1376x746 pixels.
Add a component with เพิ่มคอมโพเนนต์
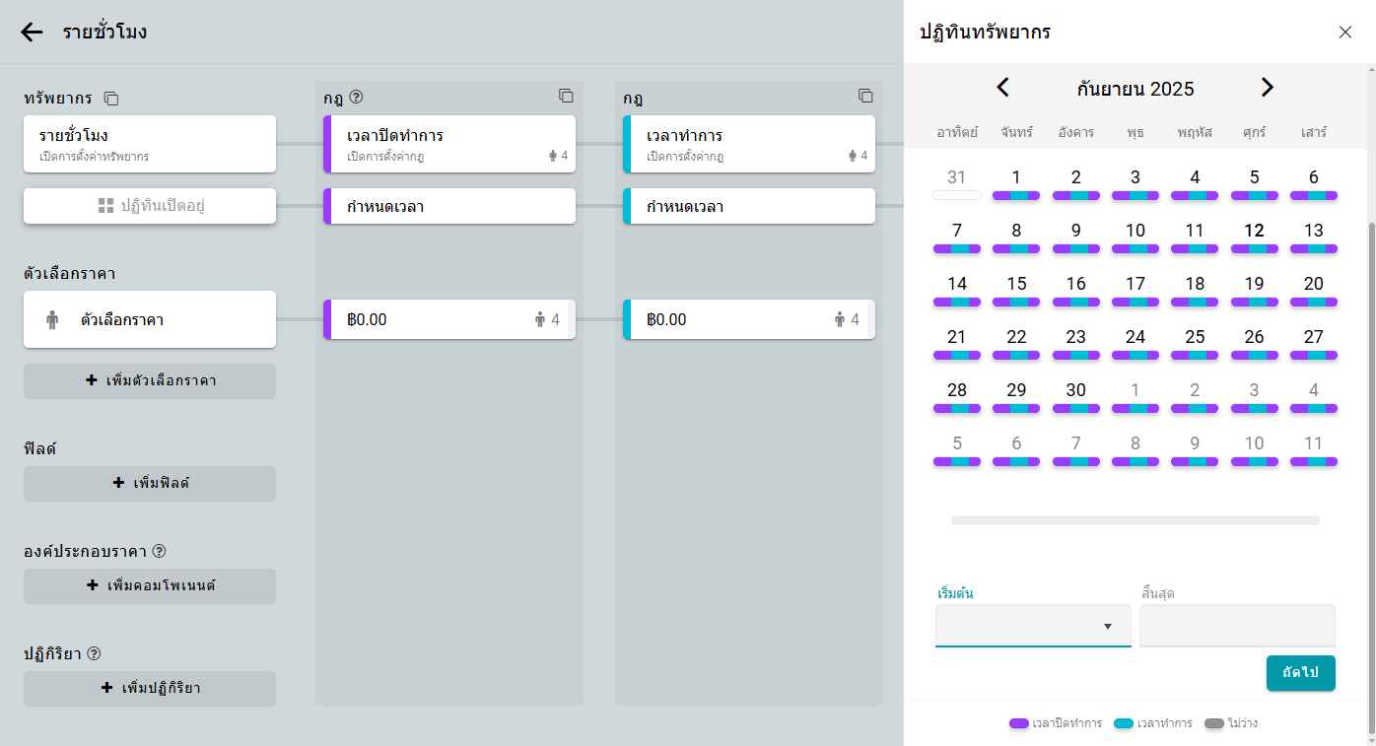tap(150, 585)
